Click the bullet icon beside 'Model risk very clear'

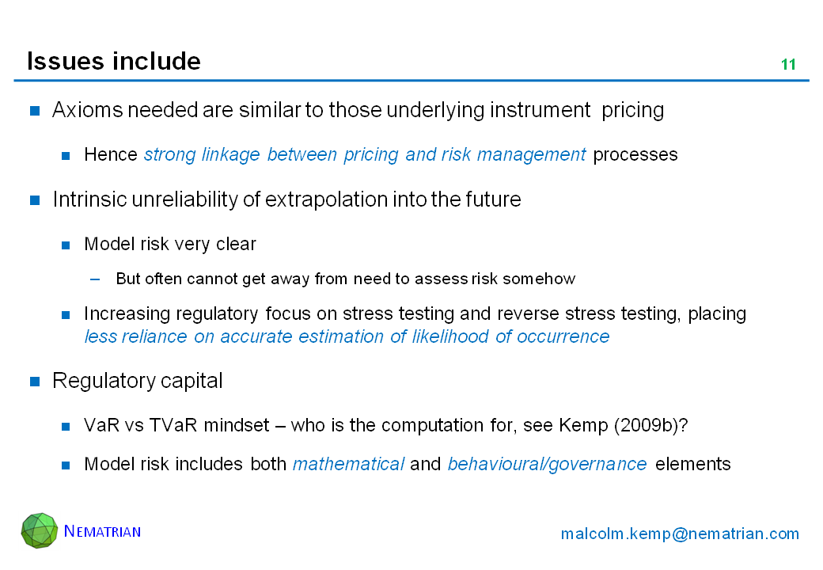(x=67, y=245)
